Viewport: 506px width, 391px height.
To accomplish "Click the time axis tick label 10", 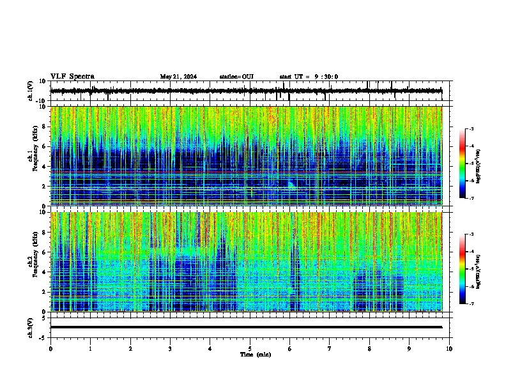I will tap(449, 349).
